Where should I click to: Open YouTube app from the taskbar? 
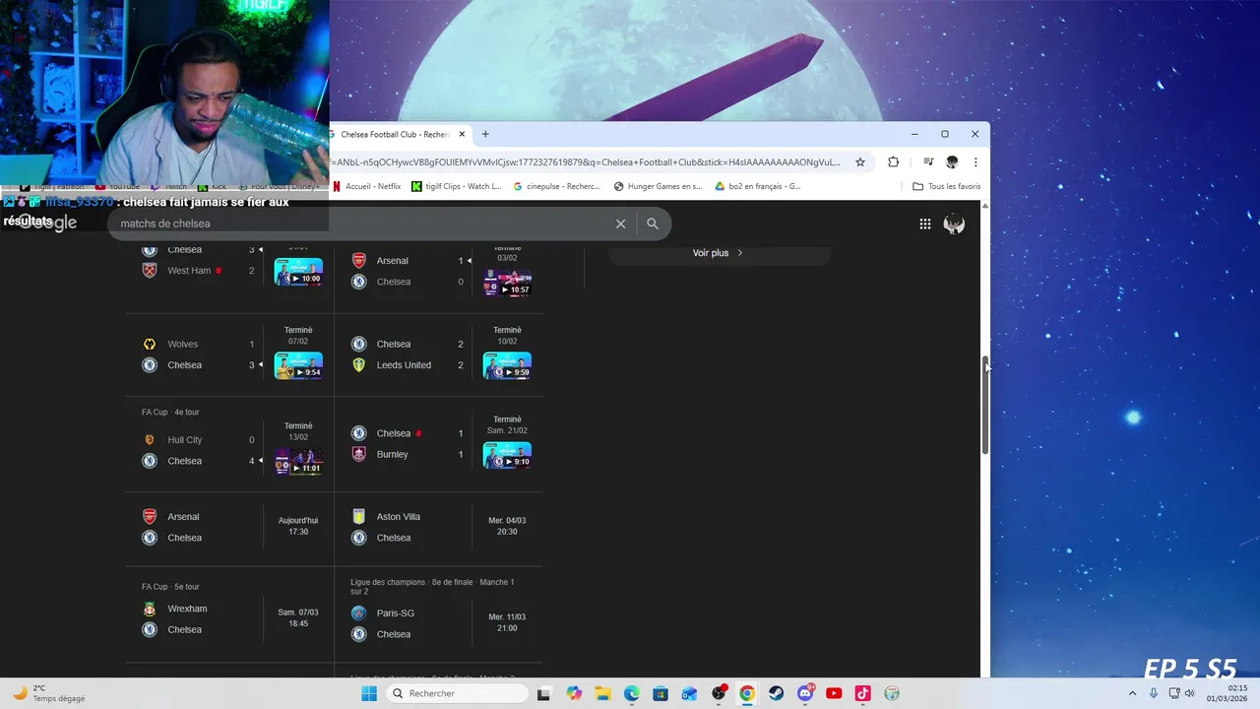[834, 693]
